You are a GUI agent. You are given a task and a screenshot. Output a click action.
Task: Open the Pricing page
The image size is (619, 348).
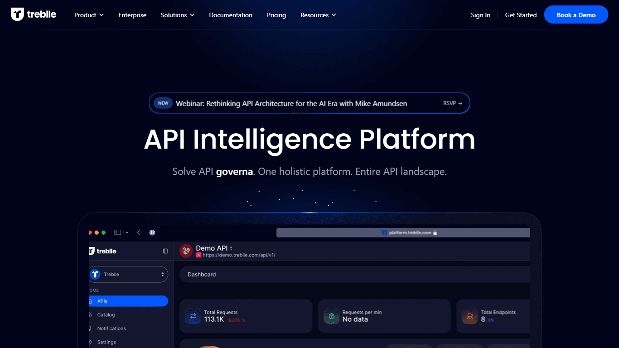click(x=276, y=15)
